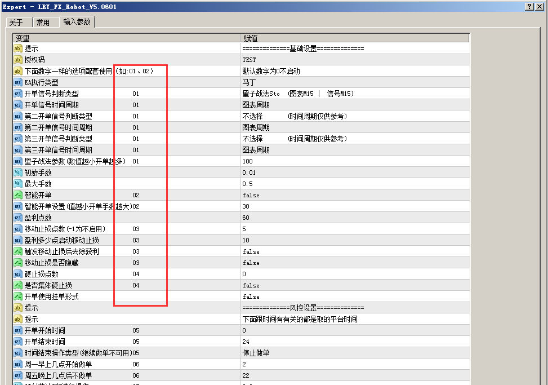Click the boolean icon beside 触发移动止损后去除获利

point(18,251)
